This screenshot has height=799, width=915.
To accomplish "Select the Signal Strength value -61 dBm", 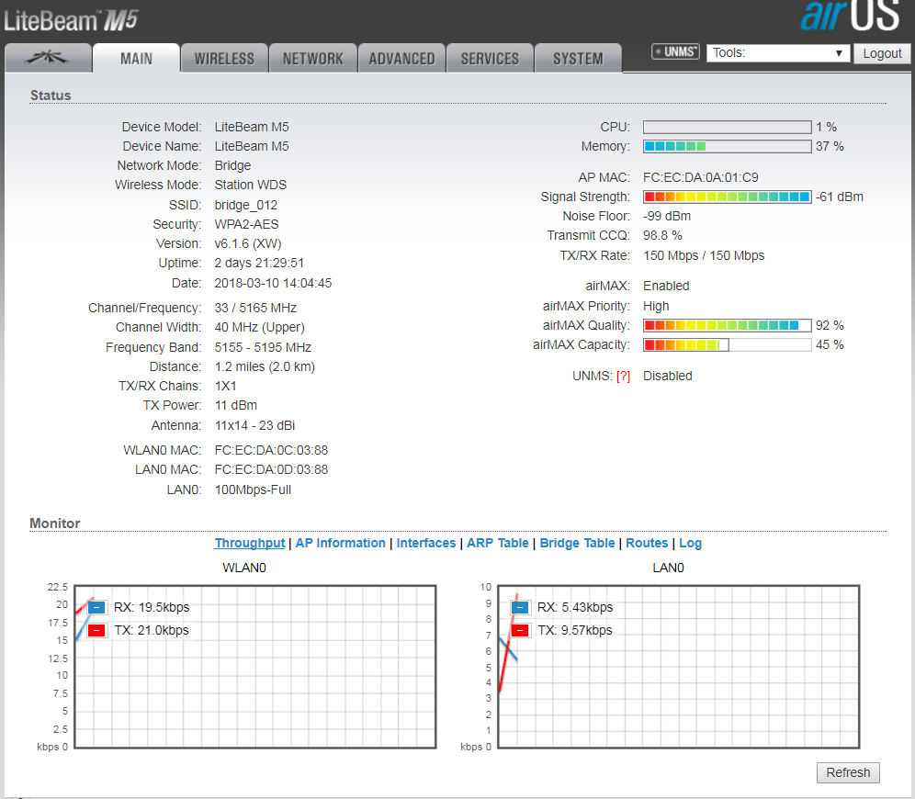I will point(839,197).
